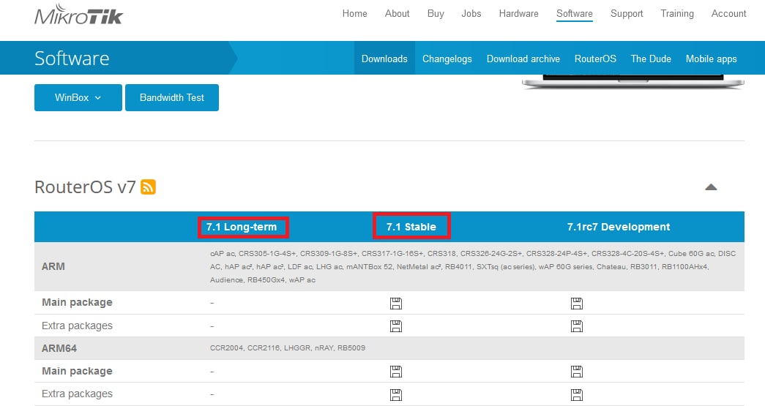Screen dimensions: 765x406
Task: Click the ARM supported devices list text
Action: pyautogui.click(x=473, y=266)
